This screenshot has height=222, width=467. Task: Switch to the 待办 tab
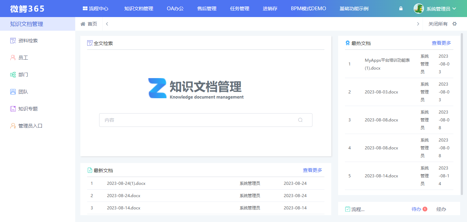coord(416,209)
